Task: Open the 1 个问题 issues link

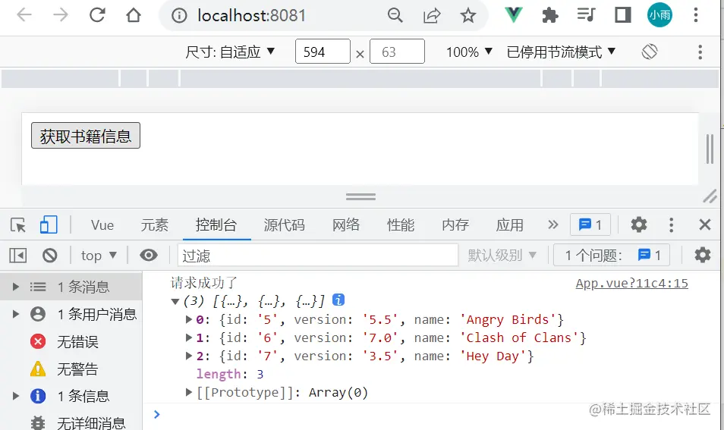Action: (x=612, y=255)
